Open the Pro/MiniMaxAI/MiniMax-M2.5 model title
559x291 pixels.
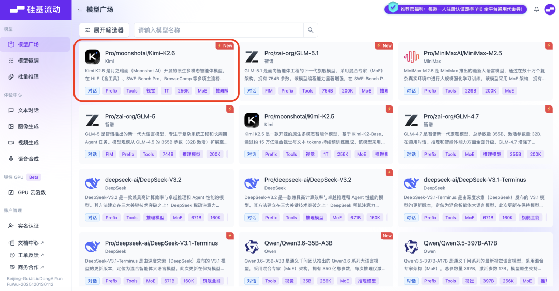(463, 53)
